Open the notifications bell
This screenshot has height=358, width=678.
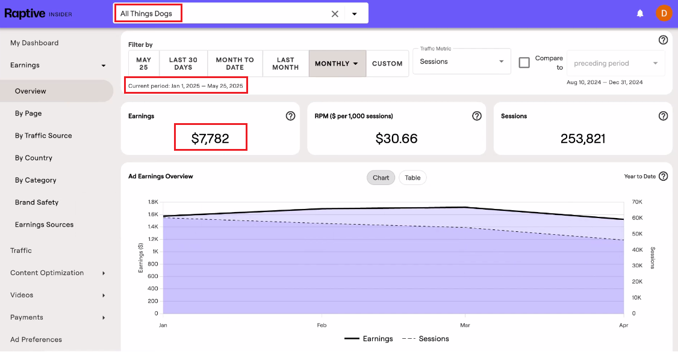(x=640, y=13)
